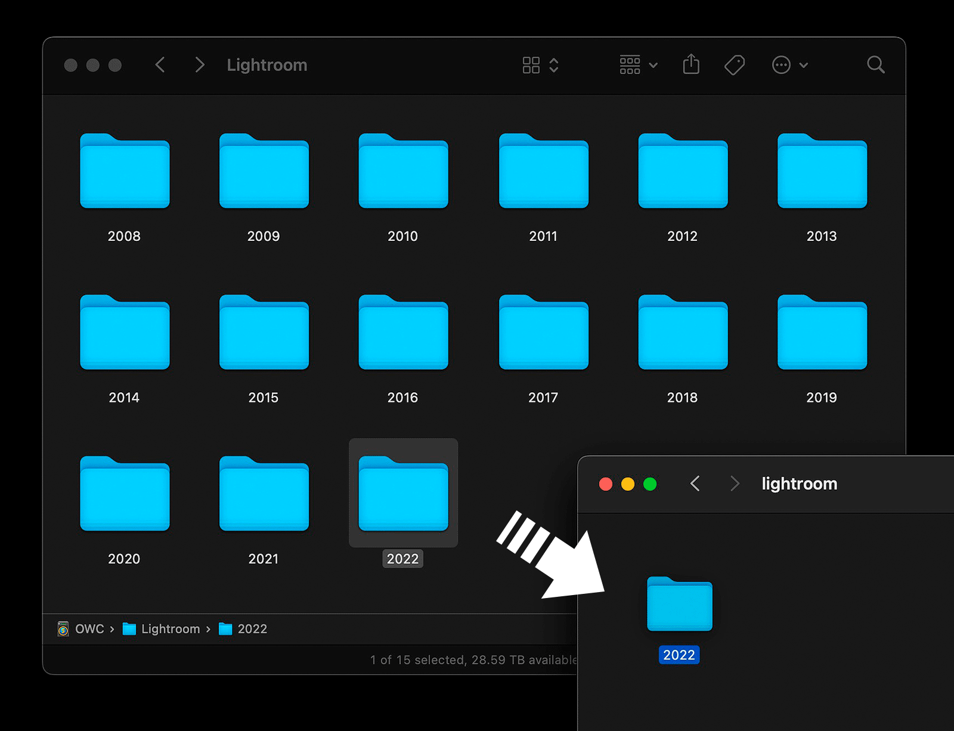Viewport: 954px width, 731px height.
Task: Select the highlighted 2022 folder label
Action: click(x=402, y=559)
